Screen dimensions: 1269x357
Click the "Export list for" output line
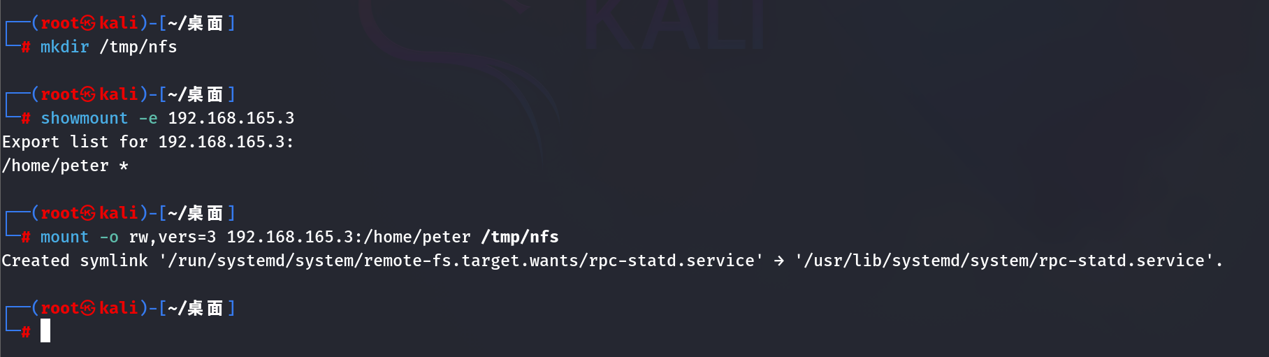click(147, 142)
